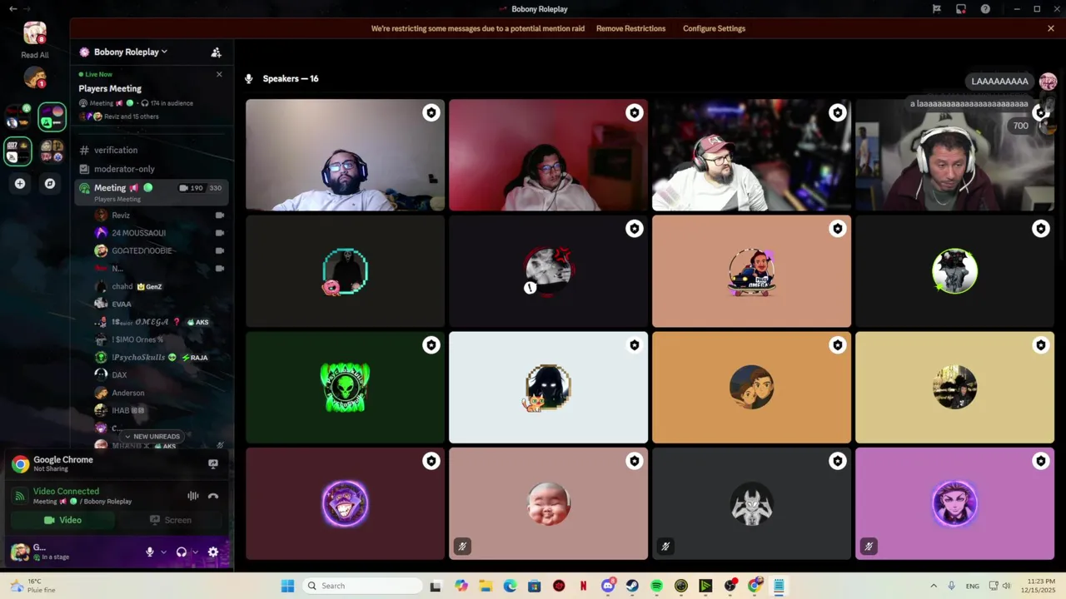Open the folder containing the 007 server
The width and height of the screenshot is (1066, 599).
click(18, 151)
